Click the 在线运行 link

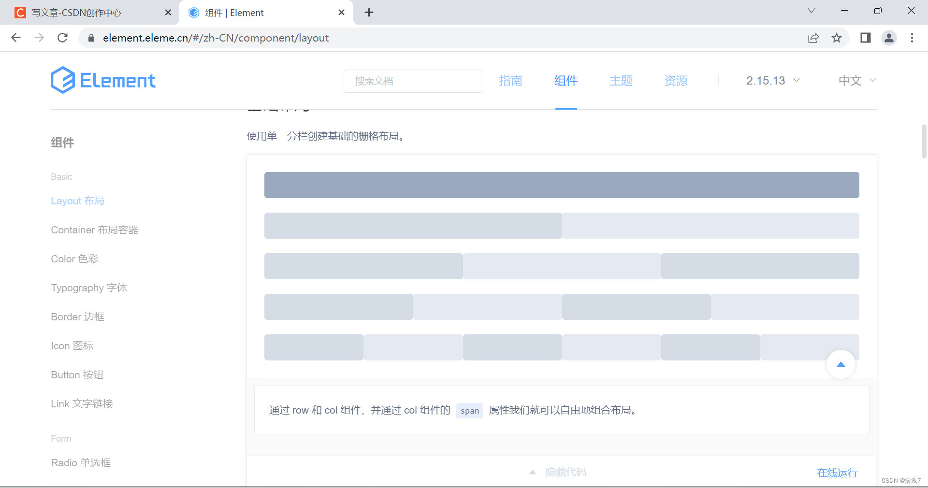[837, 473]
